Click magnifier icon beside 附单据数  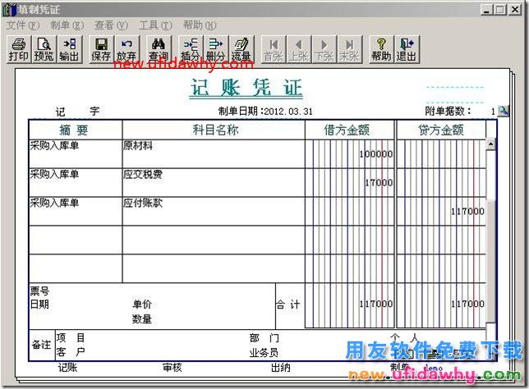click(x=503, y=111)
